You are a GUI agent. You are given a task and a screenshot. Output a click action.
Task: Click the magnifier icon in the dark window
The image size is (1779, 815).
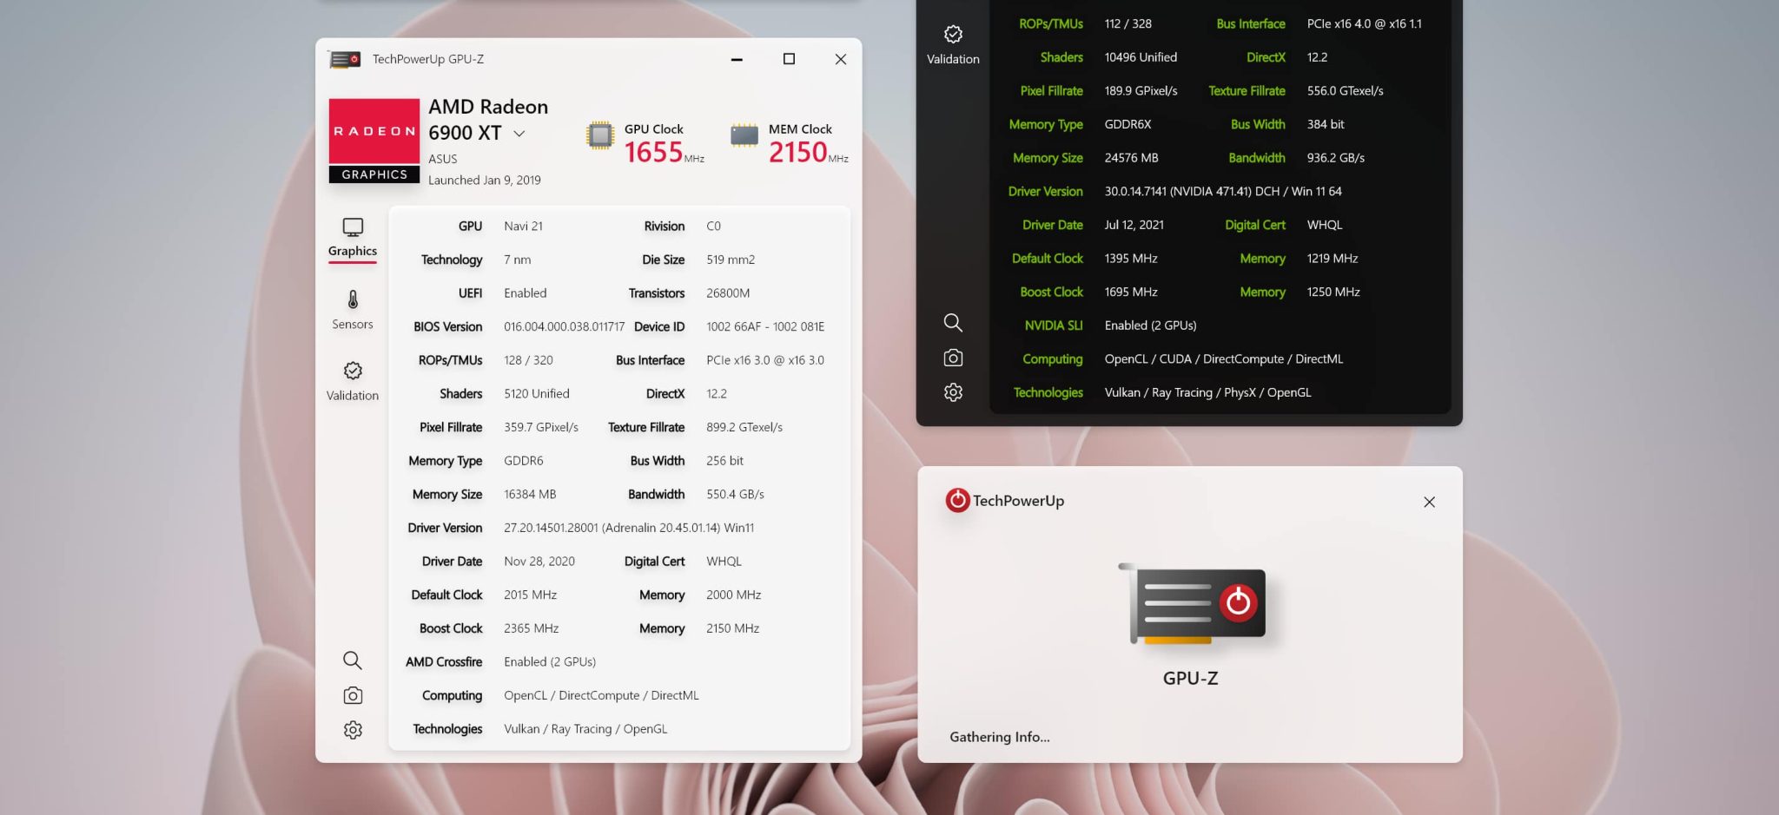pyautogui.click(x=953, y=323)
